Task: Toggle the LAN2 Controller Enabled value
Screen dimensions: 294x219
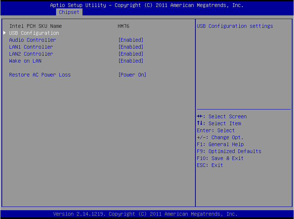Action: (x=131, y=54)
